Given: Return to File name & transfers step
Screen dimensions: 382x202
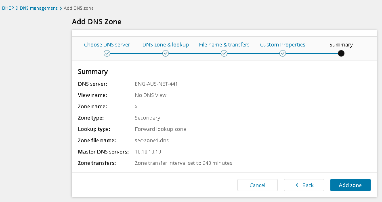Looking at the screenshot, I should click(x=224, y=45).
